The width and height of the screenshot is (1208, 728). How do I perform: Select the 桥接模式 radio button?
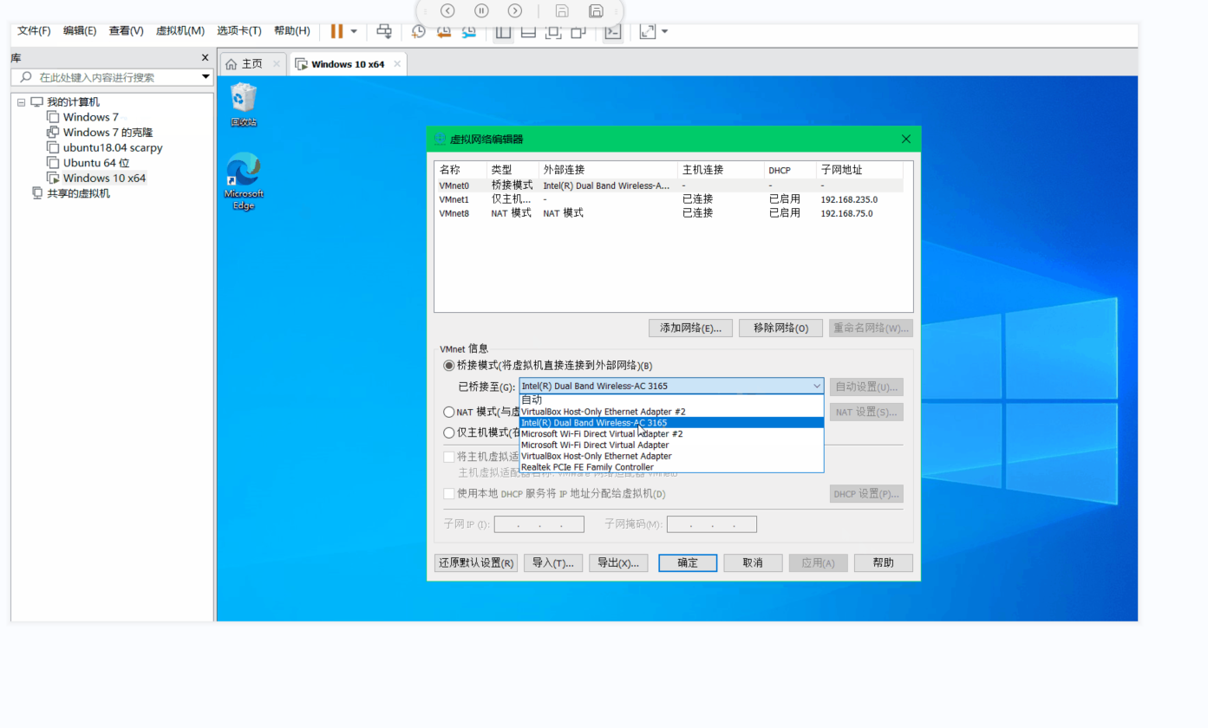[448, 365]
